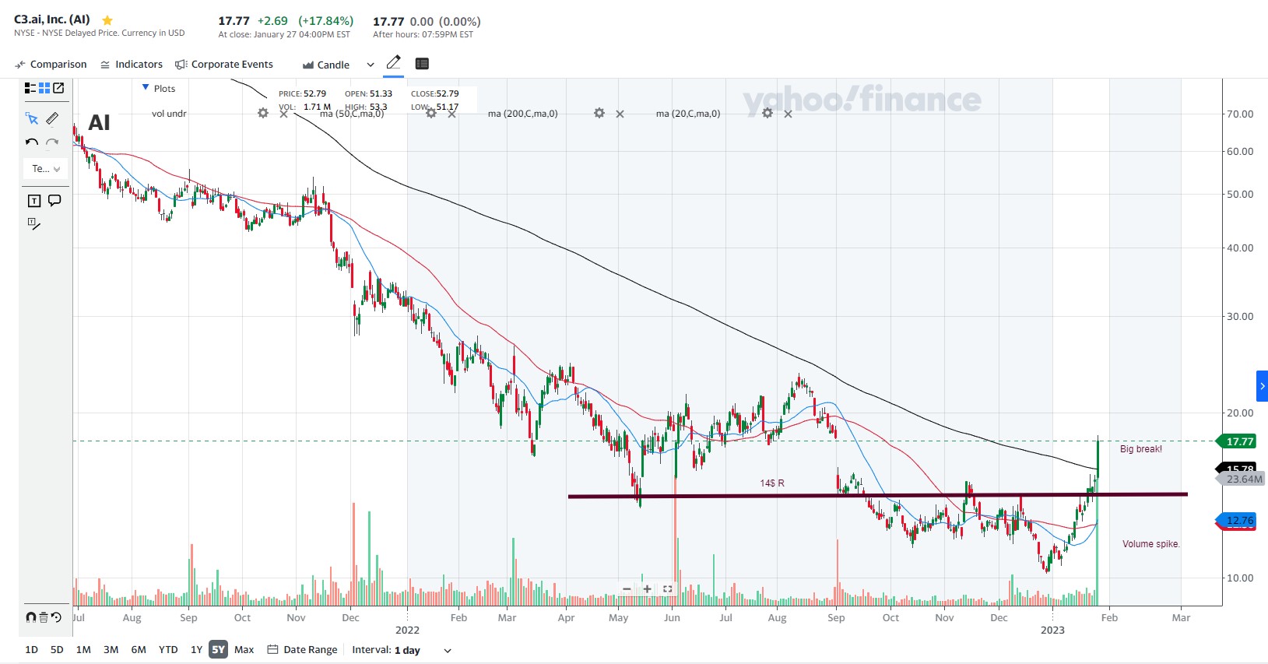Click the C3.ai, Inc. (AI) title
Viewport: 1268px width, 664px height.
pyautogui.click(x=52, y=19)
